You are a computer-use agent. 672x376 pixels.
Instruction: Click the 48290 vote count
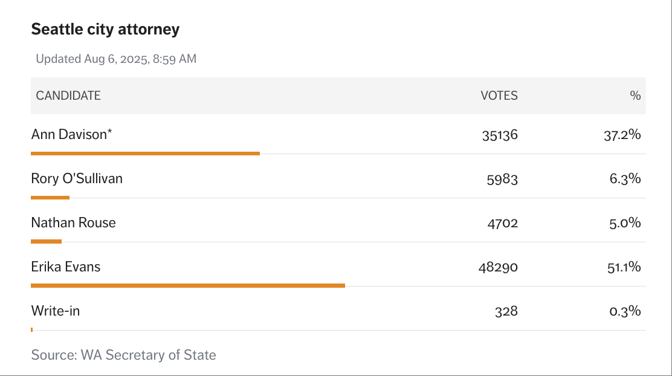498,267
